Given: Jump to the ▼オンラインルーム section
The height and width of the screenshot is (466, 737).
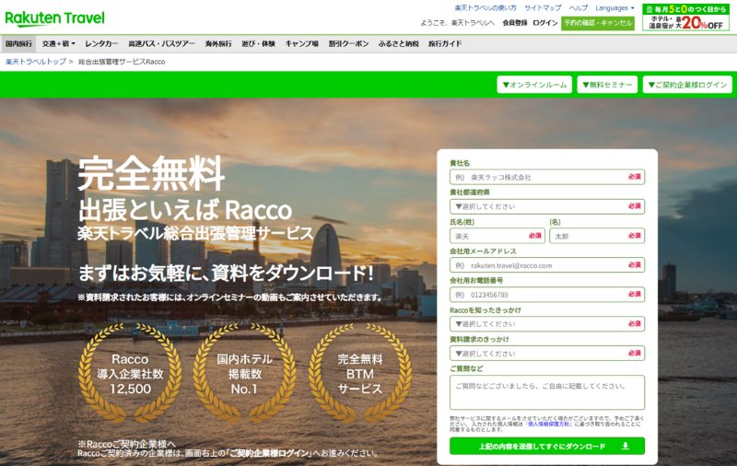Looking at the screenshot, I should [x=534, y=85].
